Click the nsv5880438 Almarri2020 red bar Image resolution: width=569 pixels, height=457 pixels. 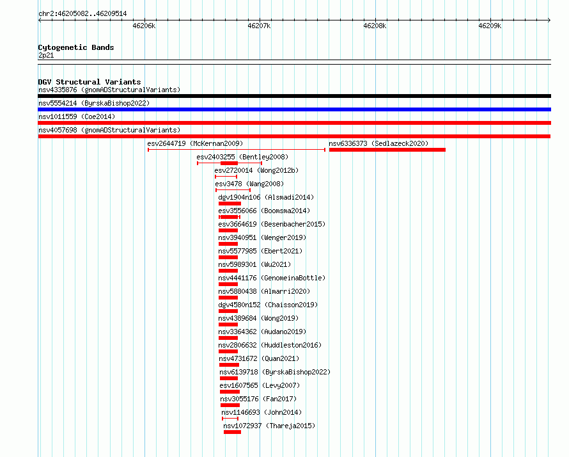[228, 298]
